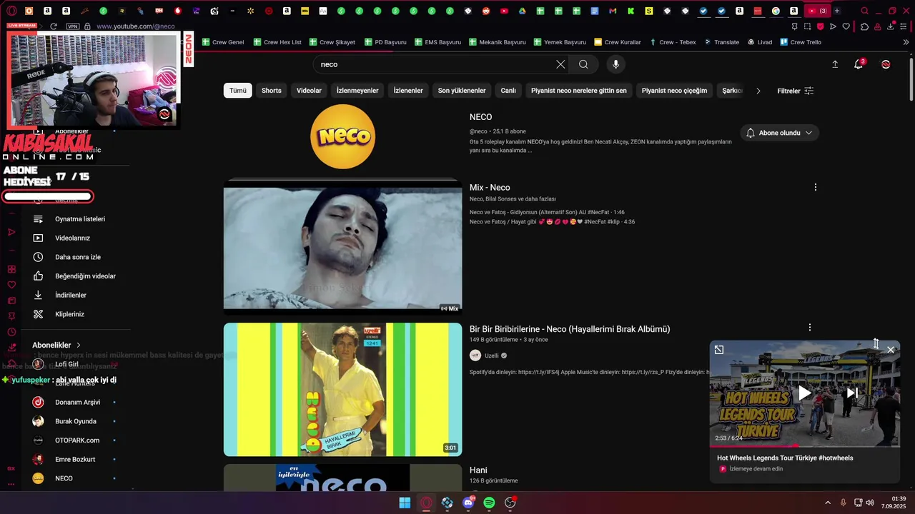Show hidden system tray icons

pos(828,503)
